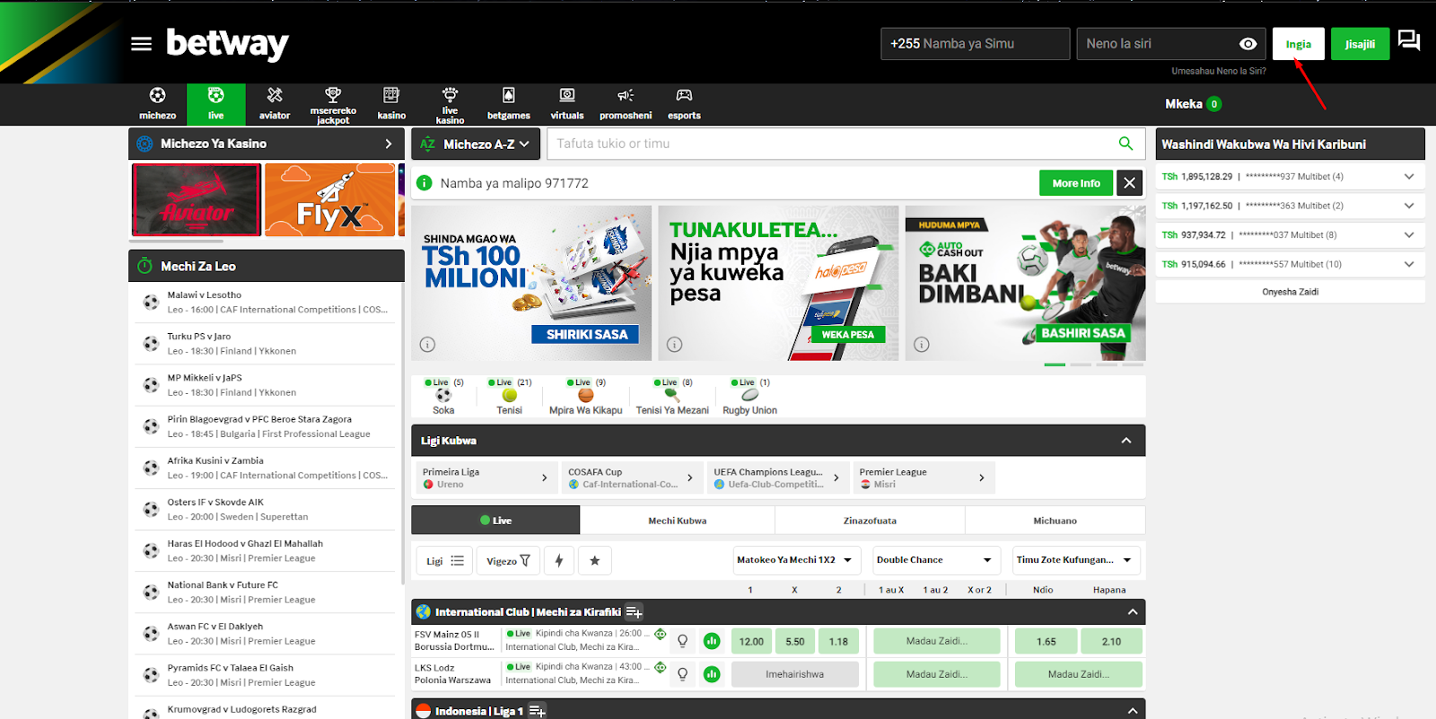Click the betway logo
1436x719 pixels.
227,43
